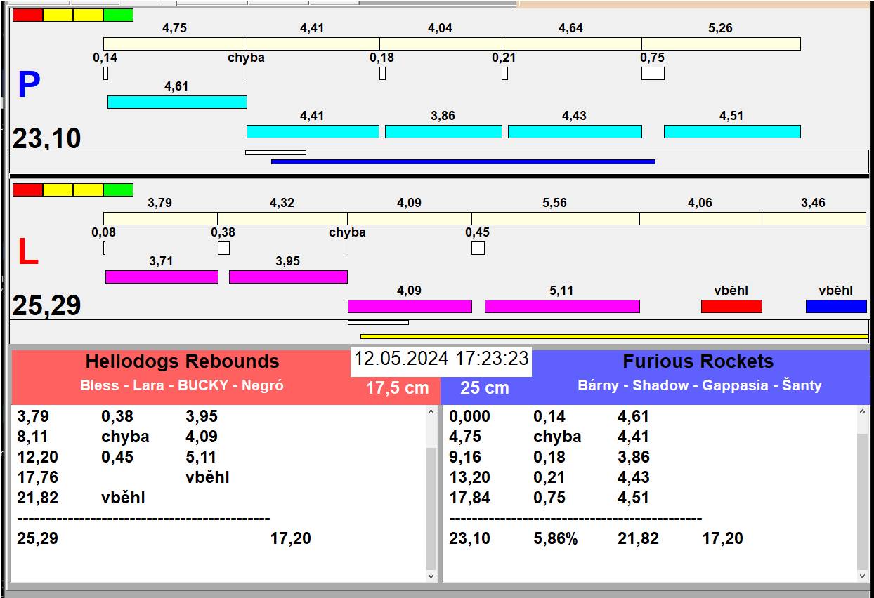
Task: Click the Furious Rockets list row starting with 9,16
Action: tap(650, 457)
